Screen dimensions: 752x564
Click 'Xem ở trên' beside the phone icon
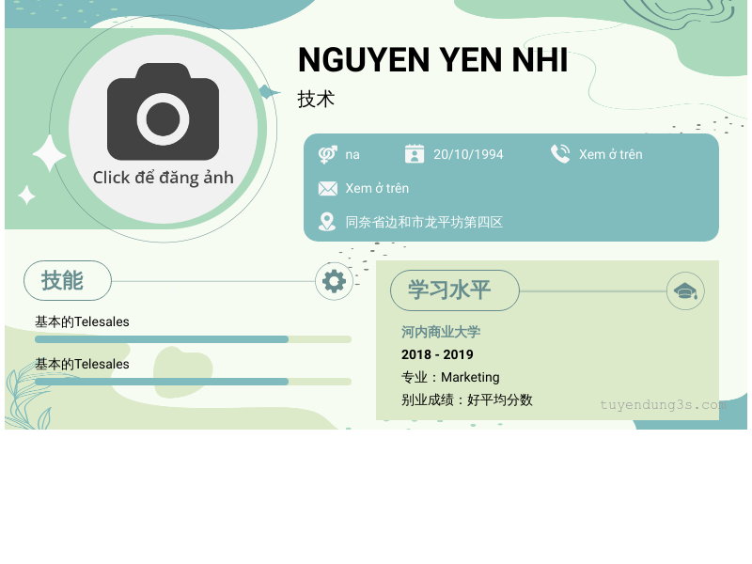click(x=610, y=154)
